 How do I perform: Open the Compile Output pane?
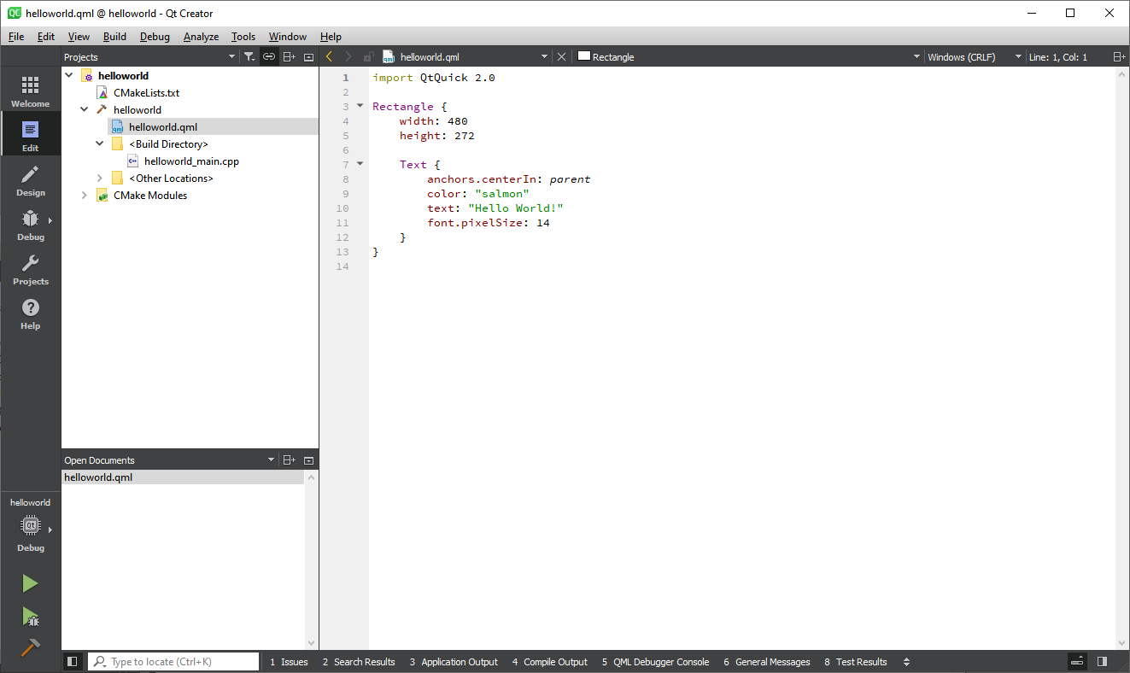550,662
